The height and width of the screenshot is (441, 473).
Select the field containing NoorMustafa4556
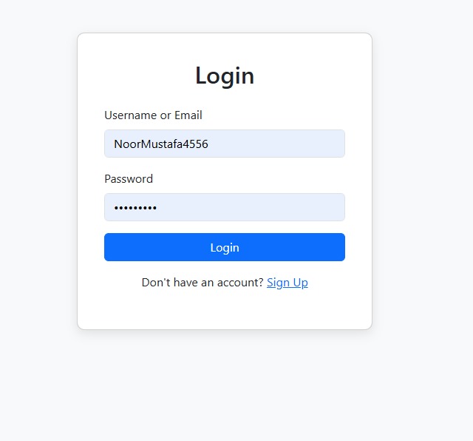coord(225,144)
